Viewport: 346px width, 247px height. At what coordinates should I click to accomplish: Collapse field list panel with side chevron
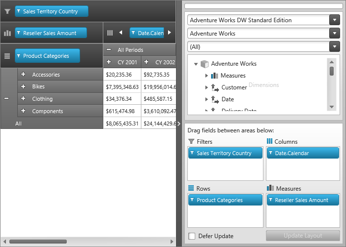[179, 123]
